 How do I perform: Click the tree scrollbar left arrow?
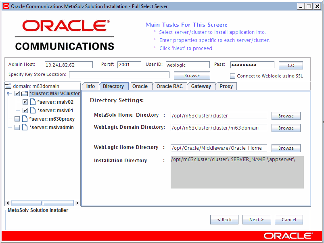(x=8, y=203)
